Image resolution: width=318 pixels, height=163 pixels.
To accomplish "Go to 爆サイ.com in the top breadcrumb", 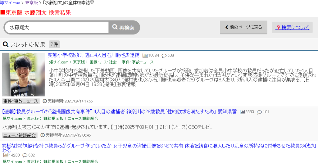I will 10,3.
